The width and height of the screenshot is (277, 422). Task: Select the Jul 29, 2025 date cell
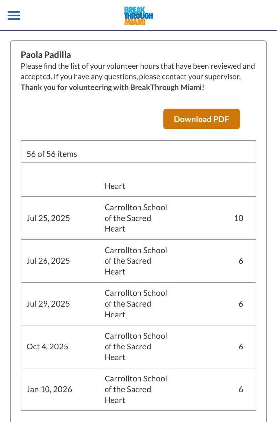[x=48, y=304]
